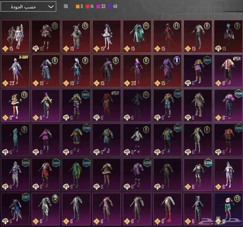Select the X-SUIT outfit

[15, 70]
